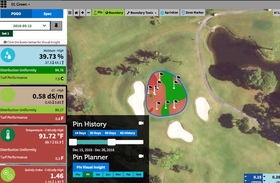Open the 01 Green course dropdown
Screen dimensions: 280x183
coord(21,4)
